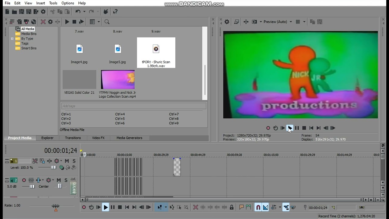Toggle Lock event padlock icon
This screenshot has height=219, width=389.
(x=232, y=207)
